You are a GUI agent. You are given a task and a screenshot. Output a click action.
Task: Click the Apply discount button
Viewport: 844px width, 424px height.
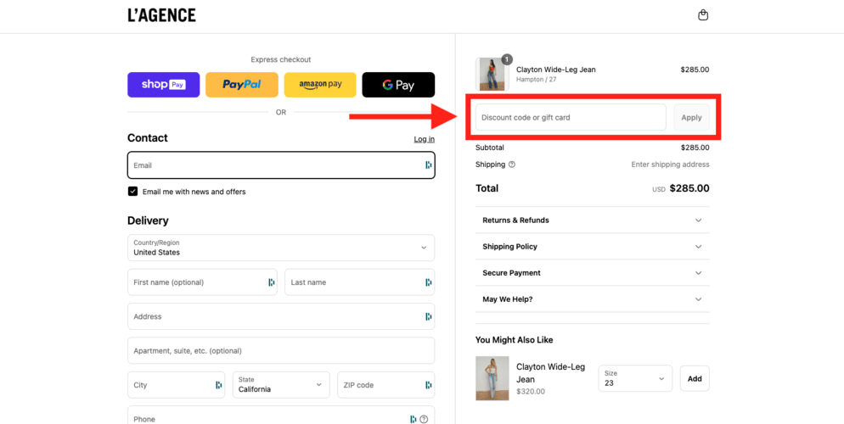[692, 117]
